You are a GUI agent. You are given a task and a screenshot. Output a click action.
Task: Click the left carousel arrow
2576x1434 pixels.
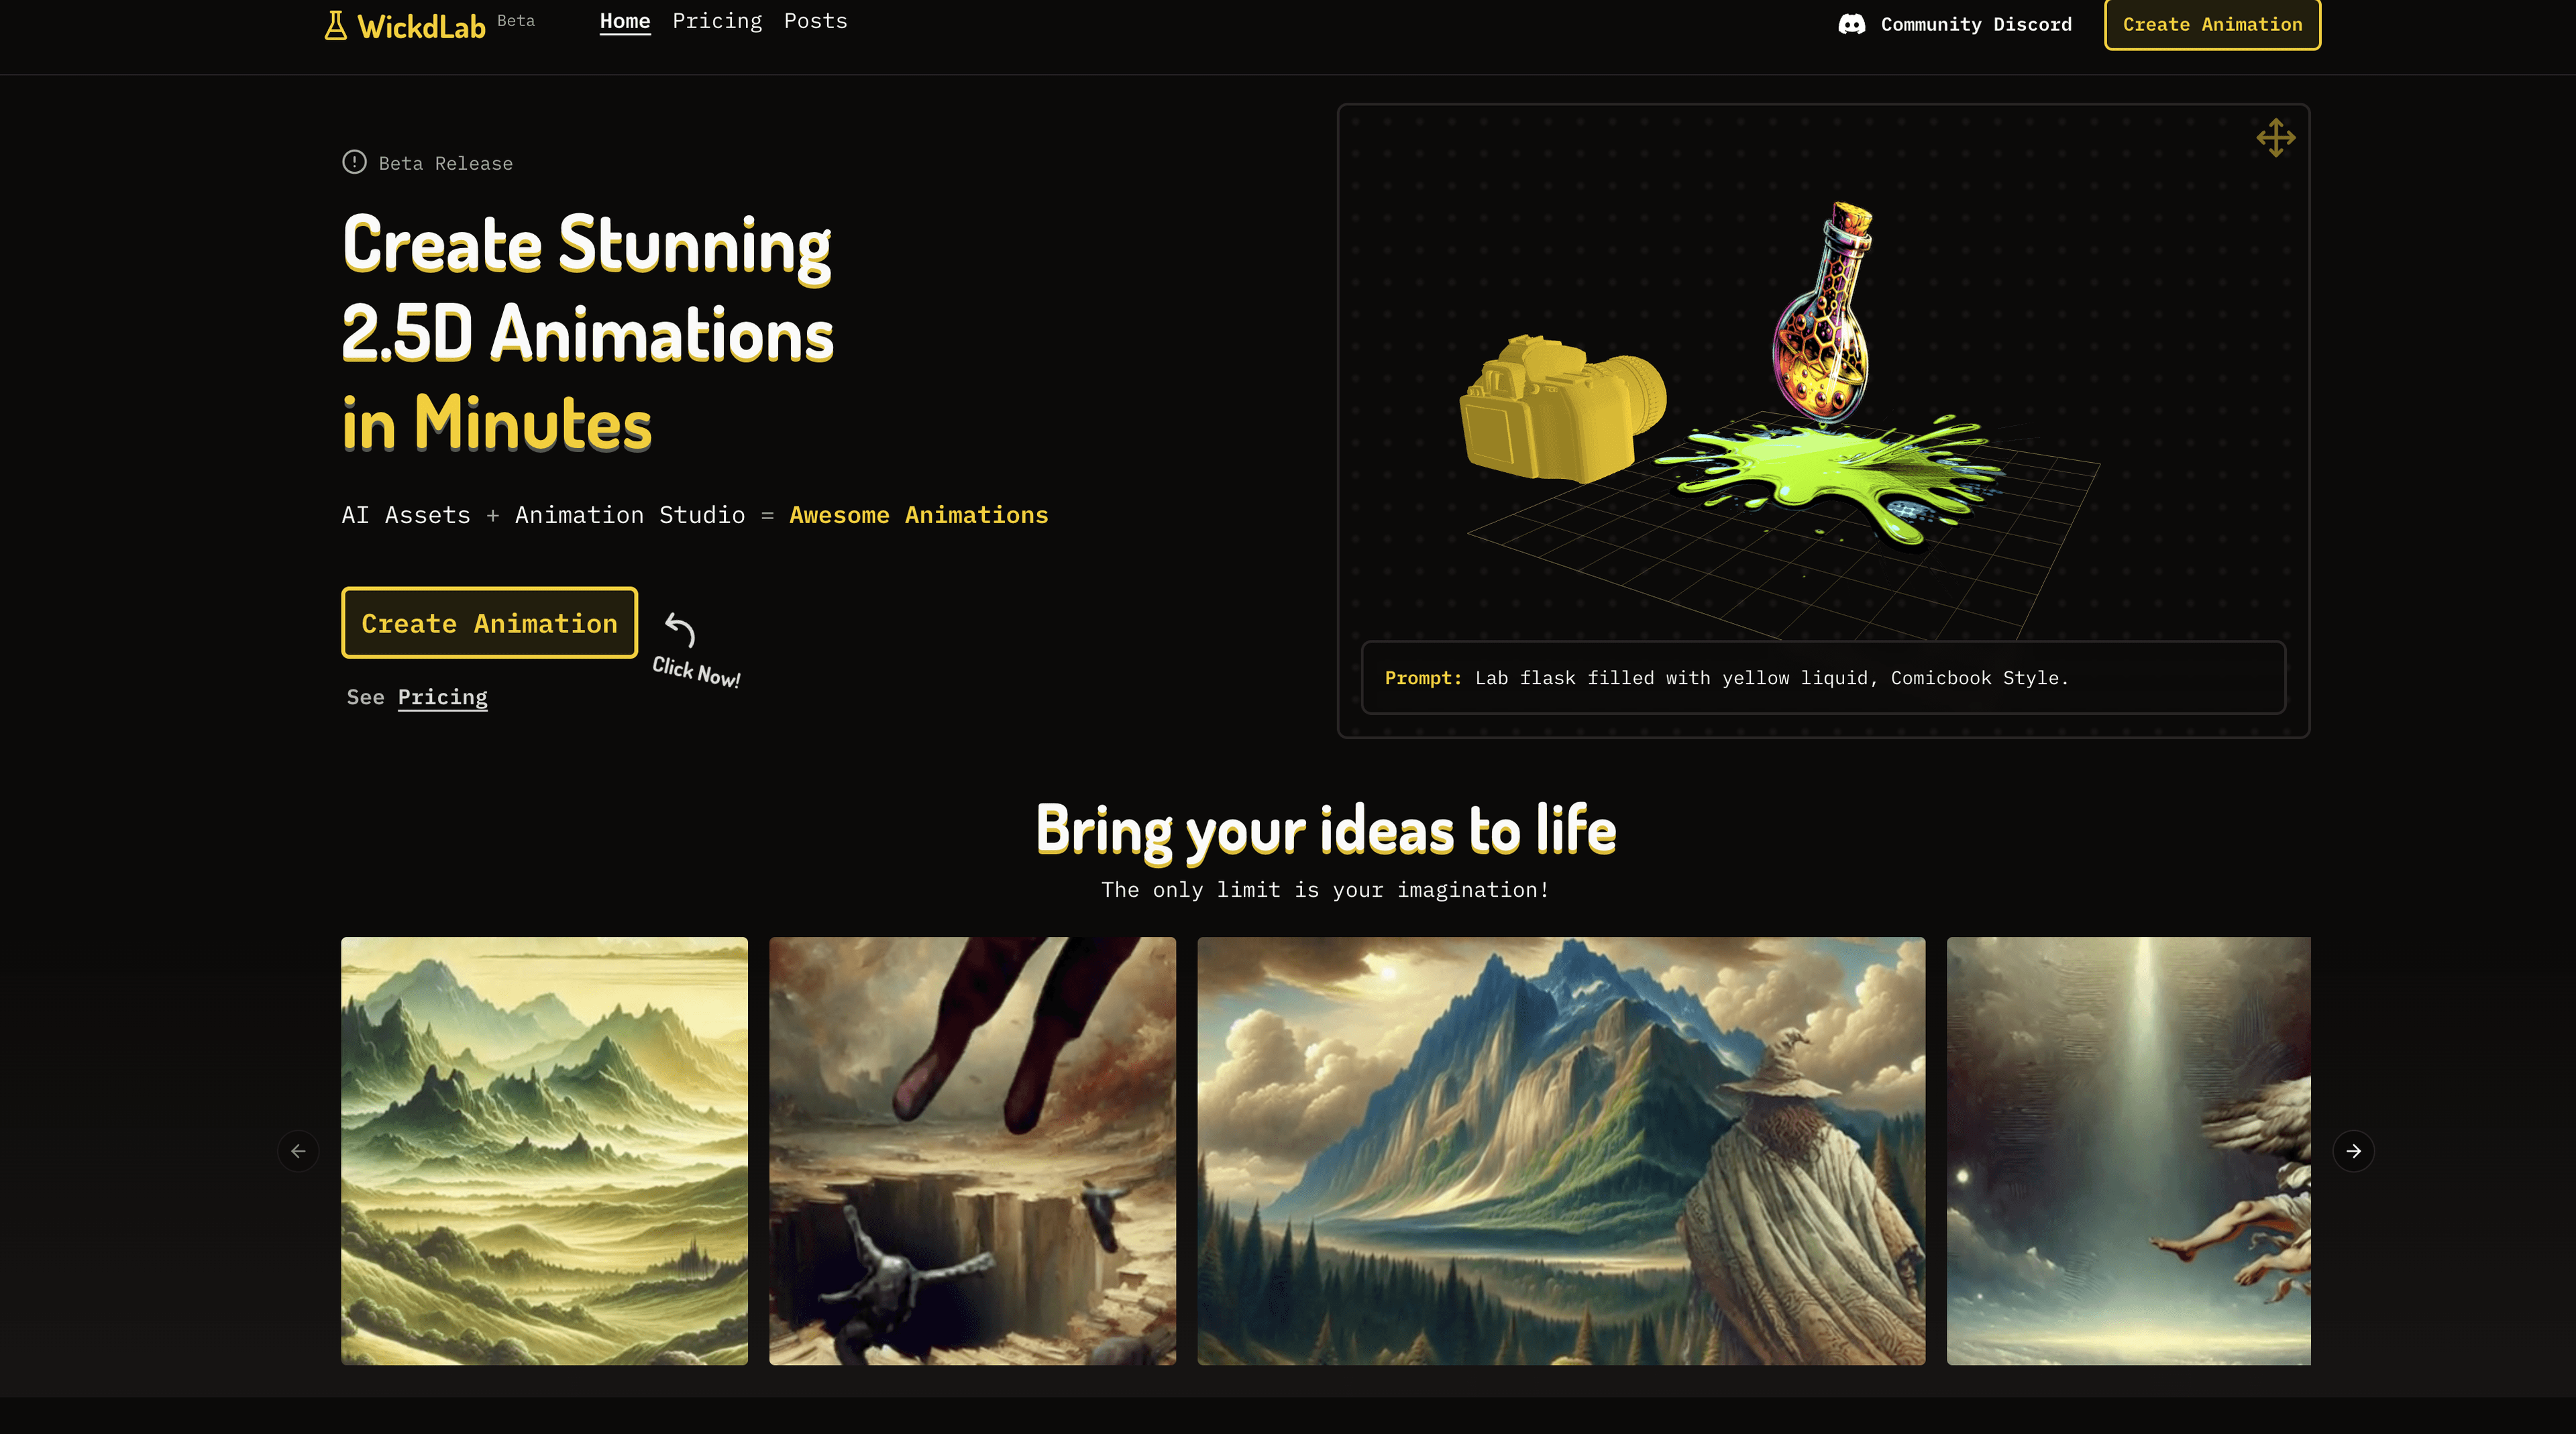[x=298, y=1151]
